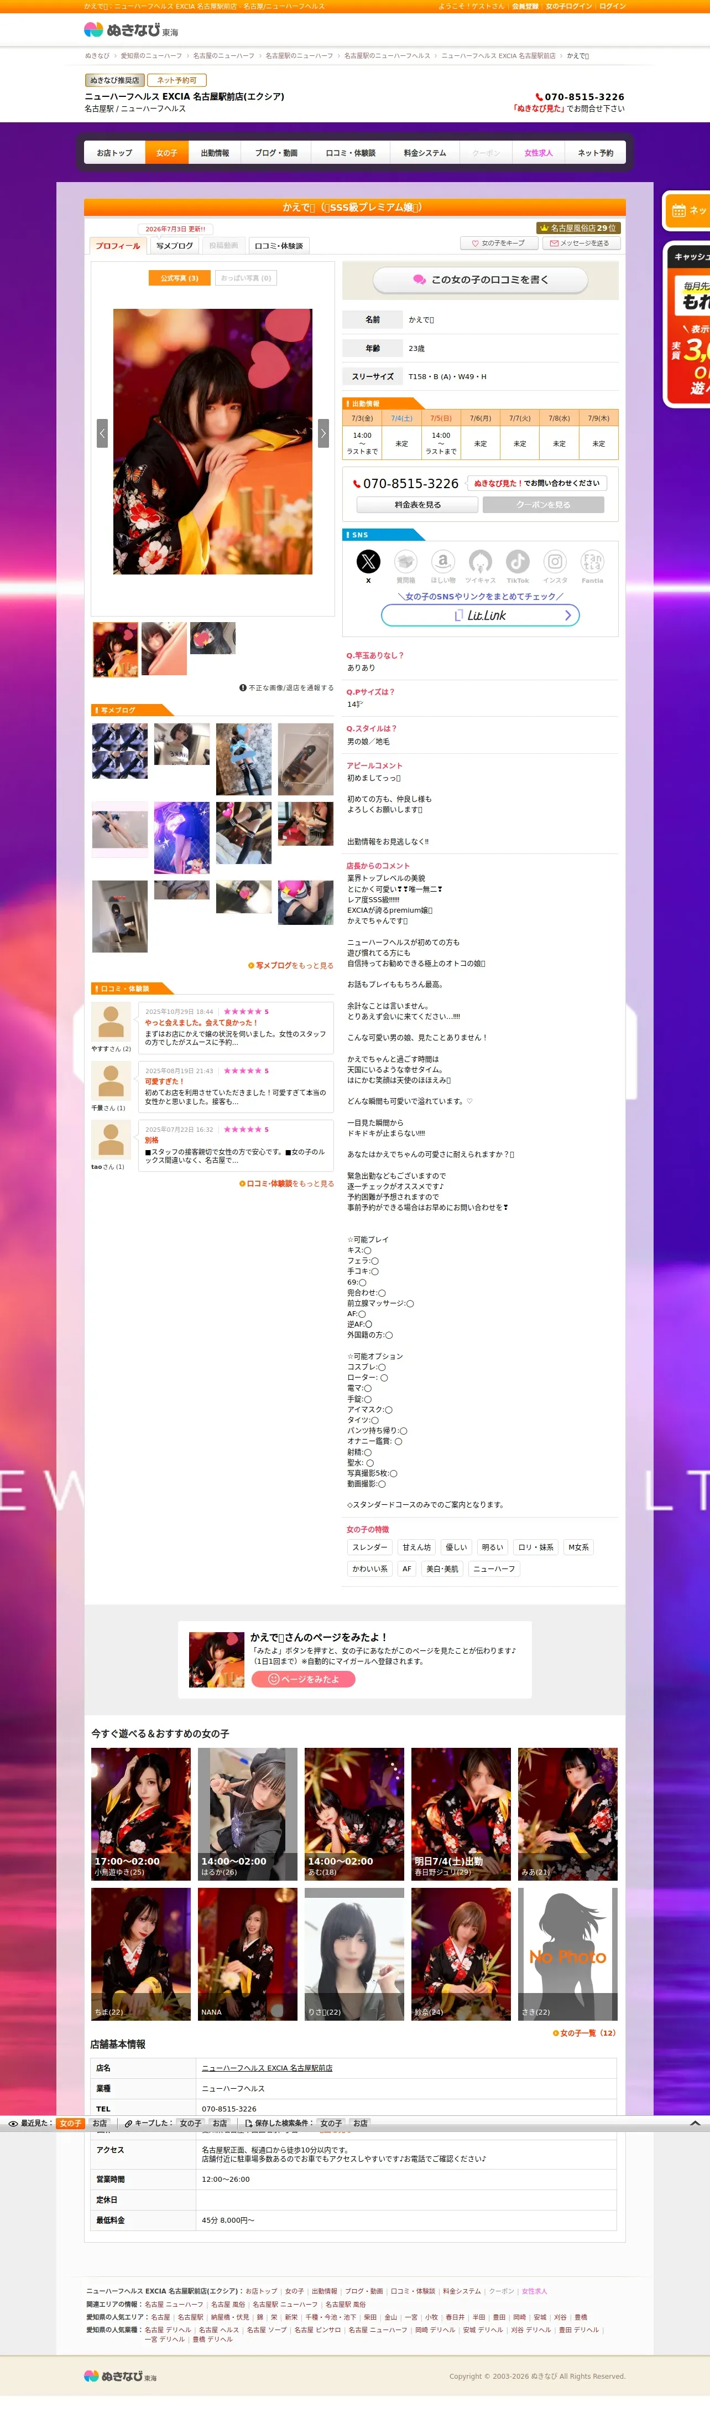
Task: Click the calendar ネット予約 floating side tab
Action: (x=687, y=211)
